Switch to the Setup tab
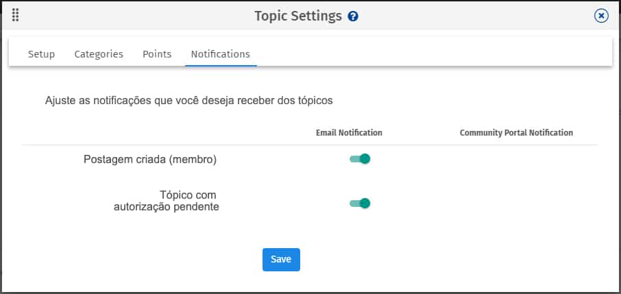The width and height of the screenshot is (621, 294). (41, 54)
